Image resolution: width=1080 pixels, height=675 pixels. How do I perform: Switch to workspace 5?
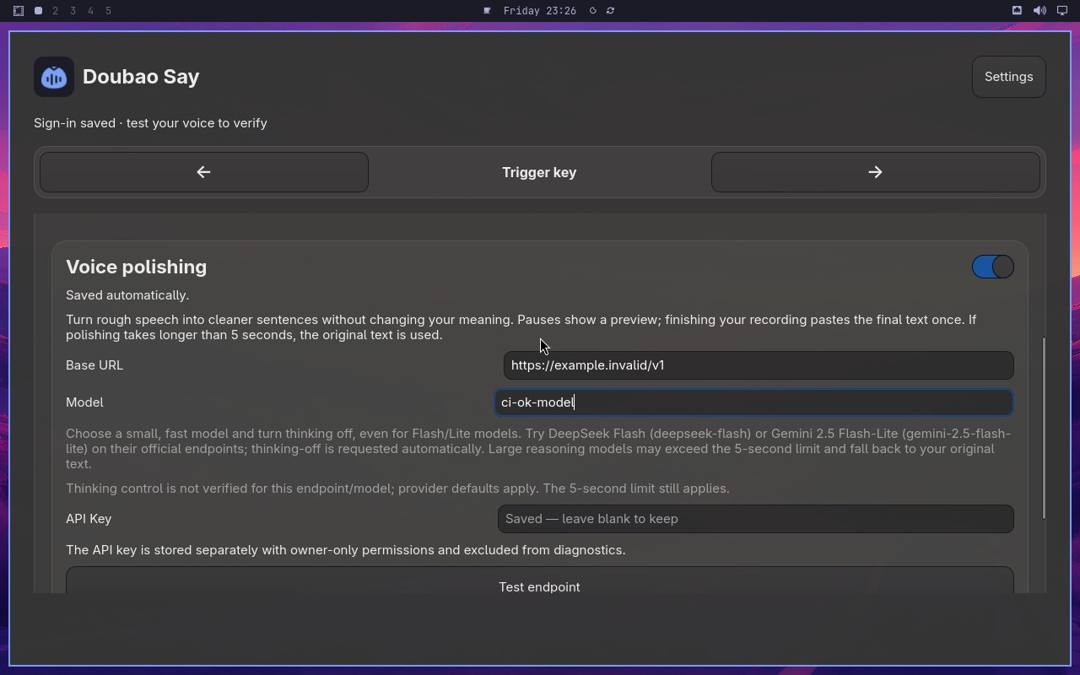pos(109,11)
